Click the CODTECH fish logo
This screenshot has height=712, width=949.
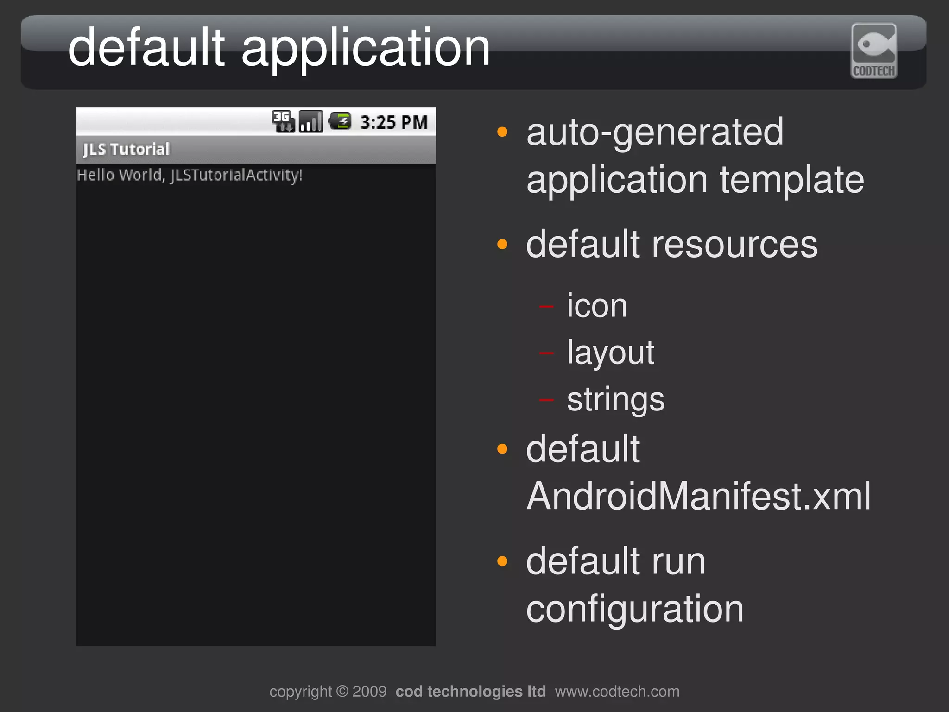(x=874, y=51)
